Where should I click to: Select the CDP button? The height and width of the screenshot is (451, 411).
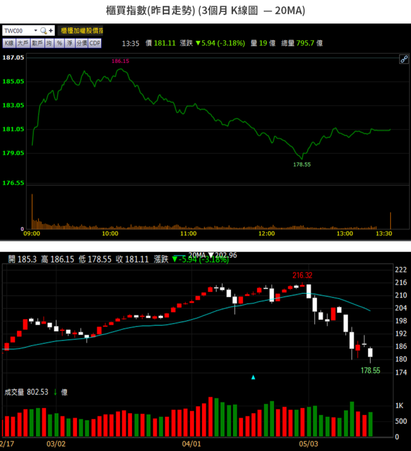pyautogui.click(x=95, y=43)
